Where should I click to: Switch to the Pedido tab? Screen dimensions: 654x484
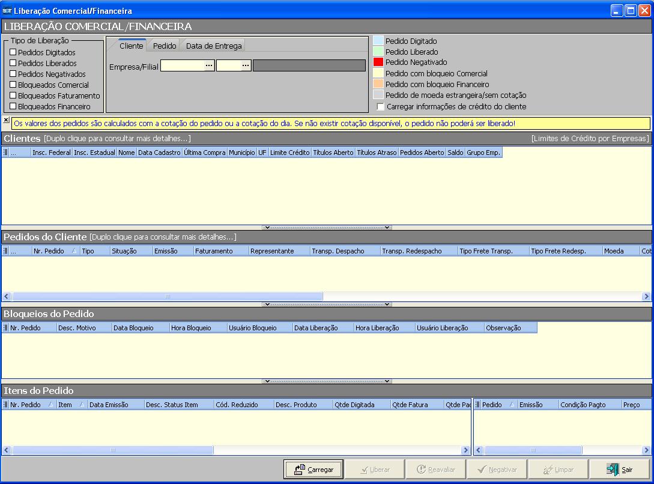(x=165, y=46)
